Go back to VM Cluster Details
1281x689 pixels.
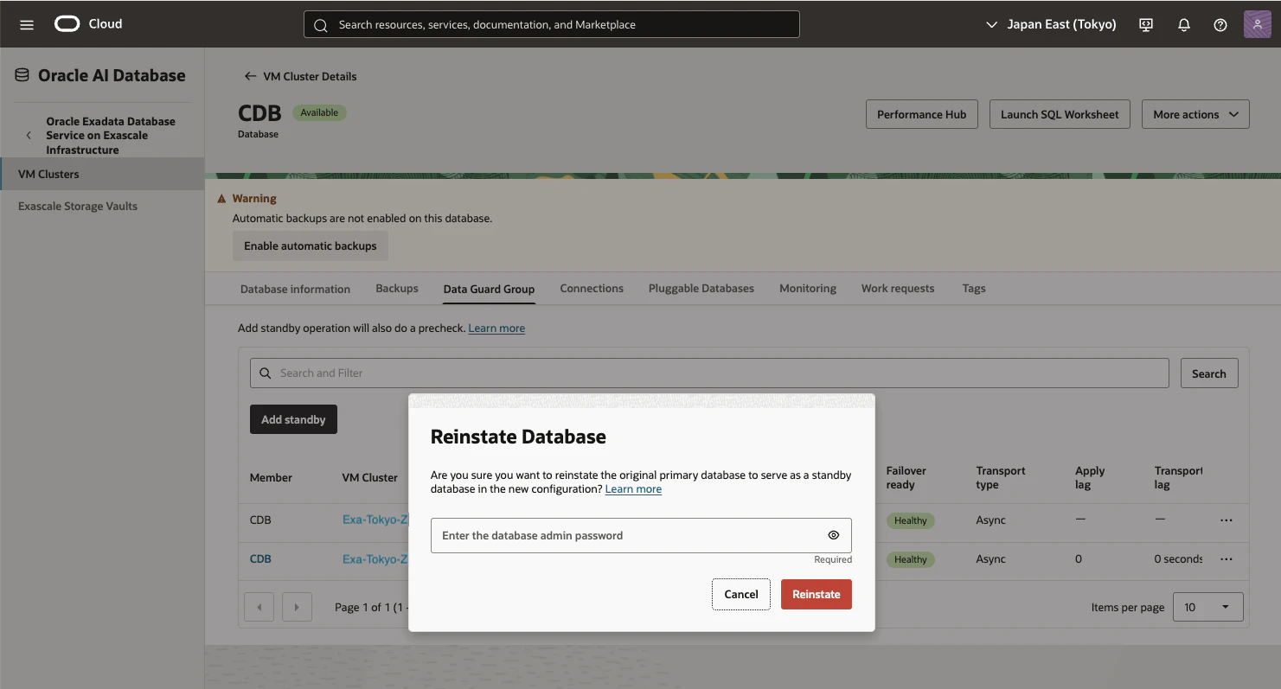tap(300, 76)
